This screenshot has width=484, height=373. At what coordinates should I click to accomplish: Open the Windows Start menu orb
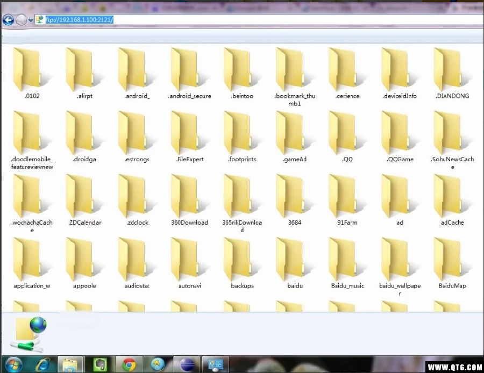point(13,365)
